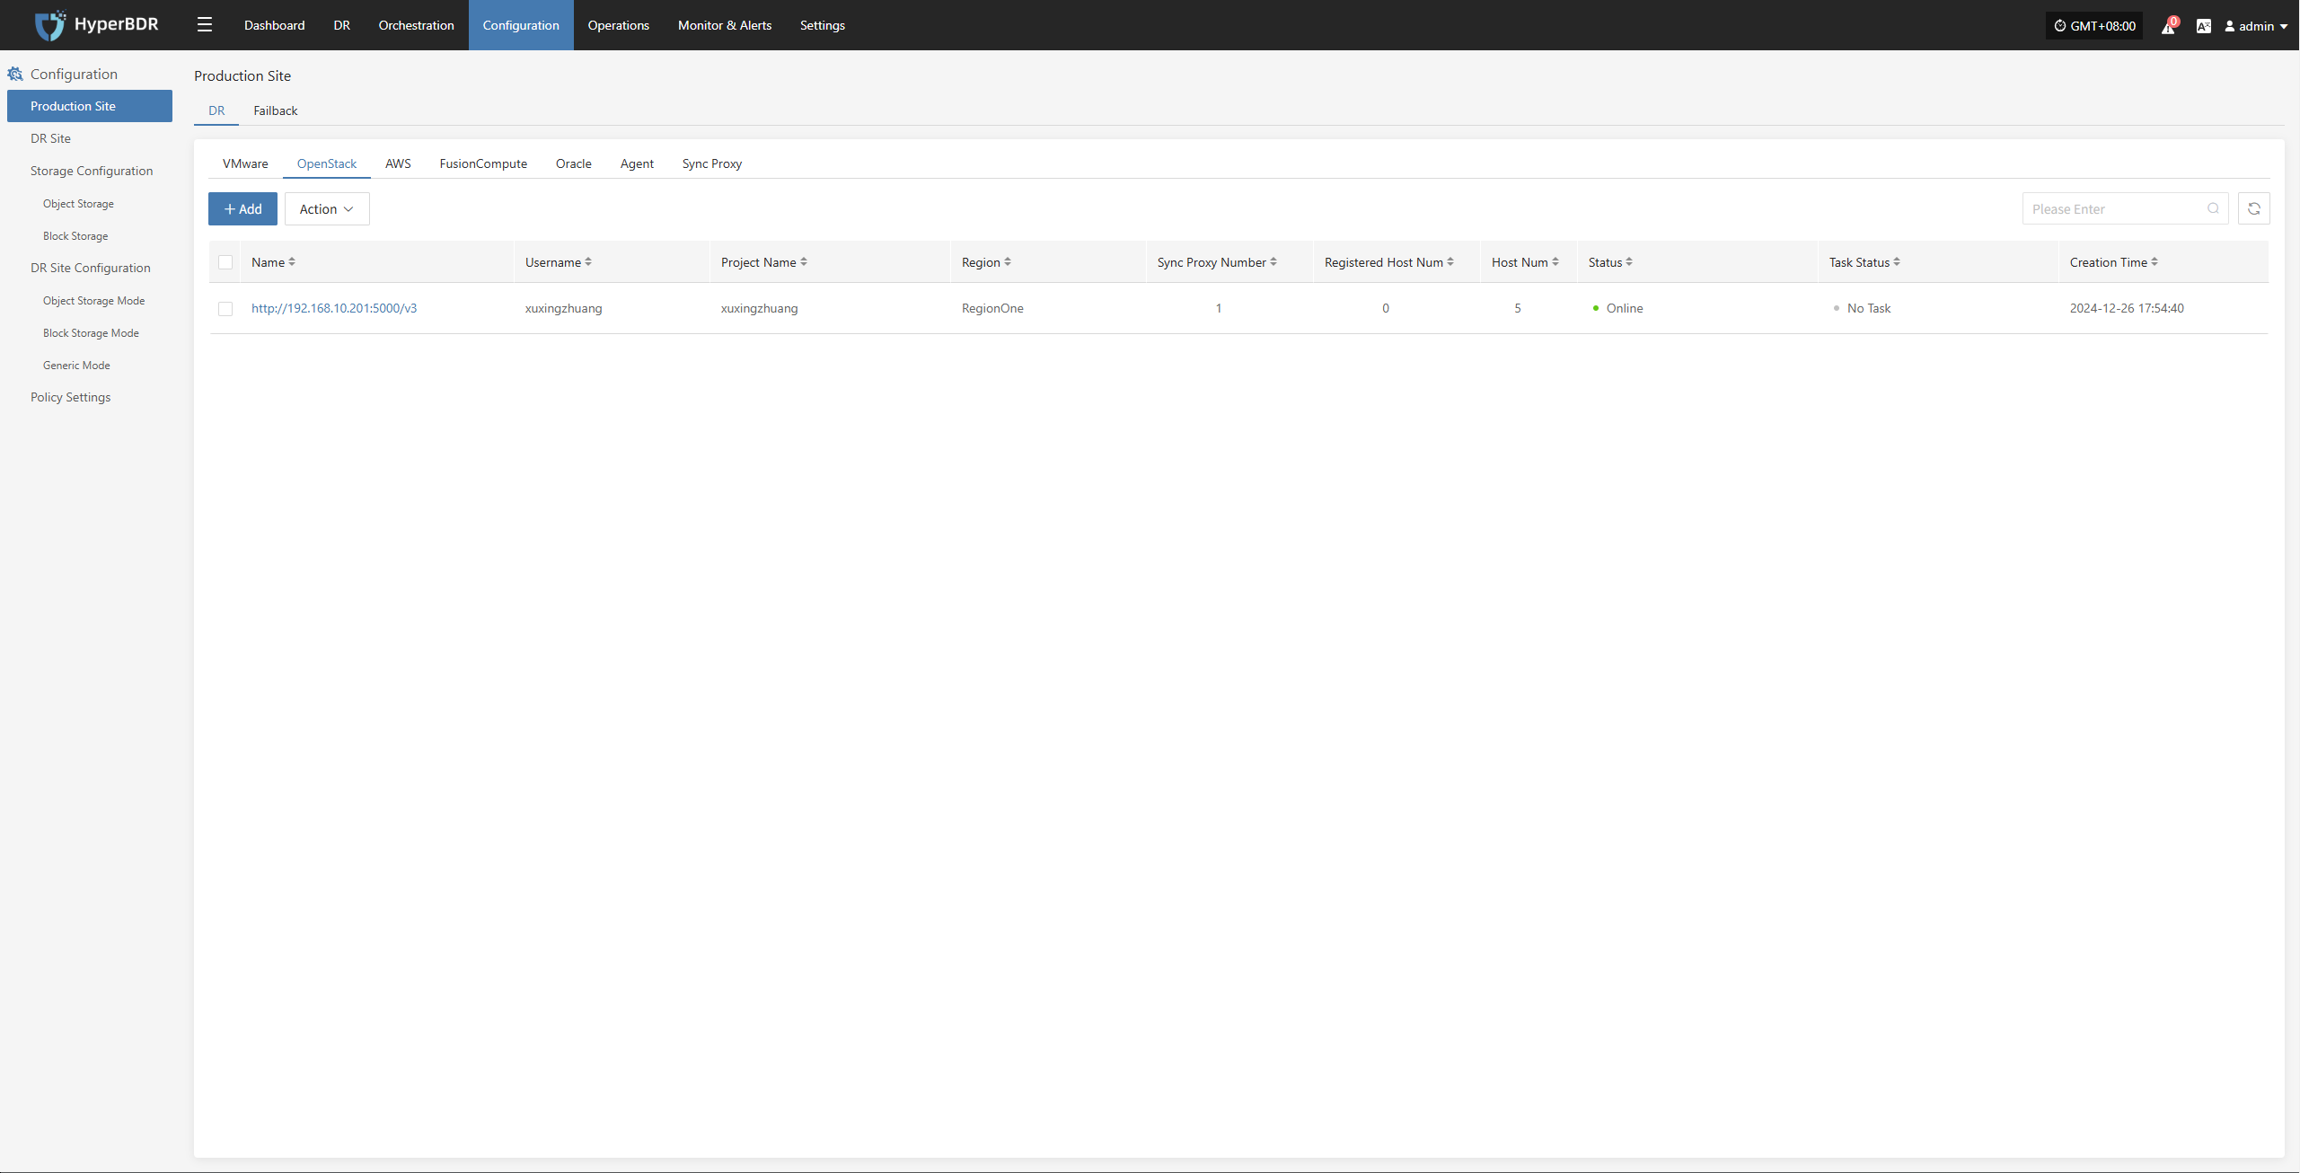Switch to the Agent tab
2300x1173 pixels.
(x=637, y=163)
